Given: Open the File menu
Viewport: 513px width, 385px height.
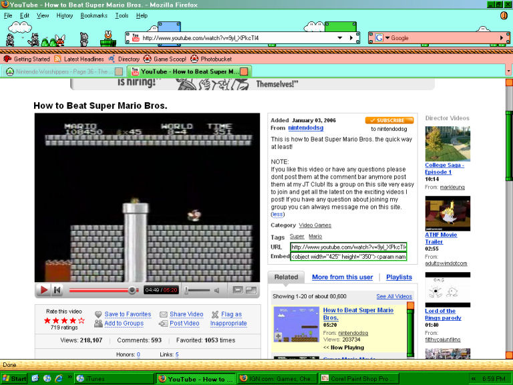Looking at the screenshot, I should (8, 15).
